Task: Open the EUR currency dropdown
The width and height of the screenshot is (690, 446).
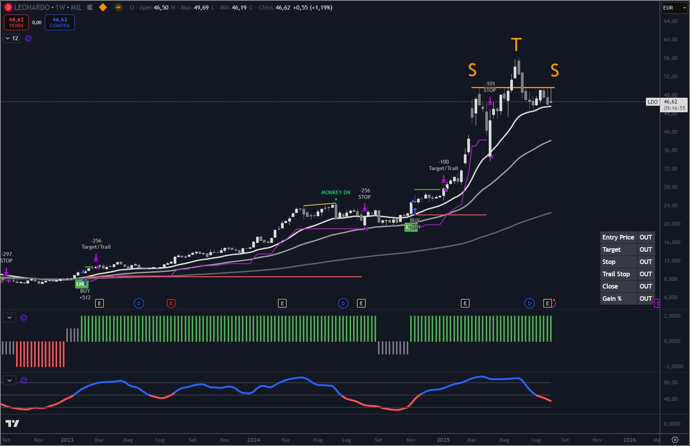Action: (674, 8)
